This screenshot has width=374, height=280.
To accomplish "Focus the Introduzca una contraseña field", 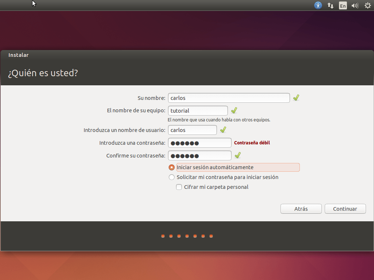I will [200, 143].
